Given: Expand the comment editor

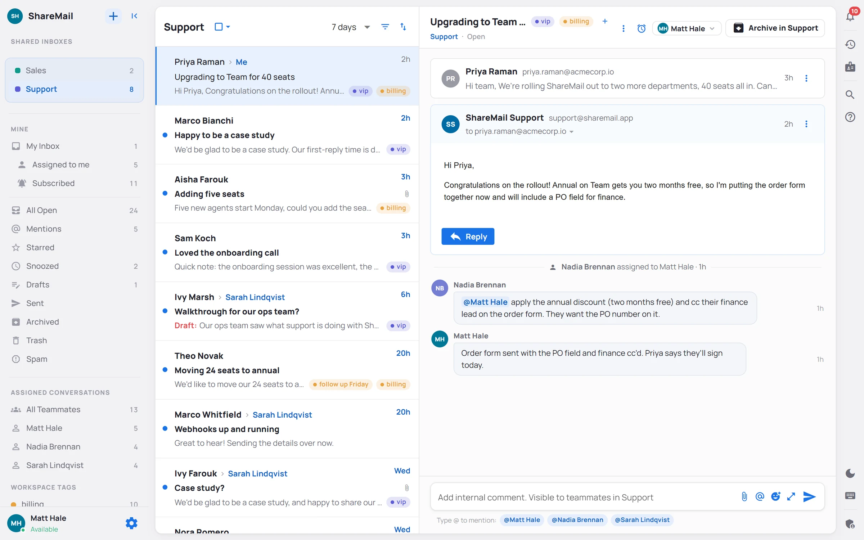Looking at the screenshot, I should tap(791, 497).
